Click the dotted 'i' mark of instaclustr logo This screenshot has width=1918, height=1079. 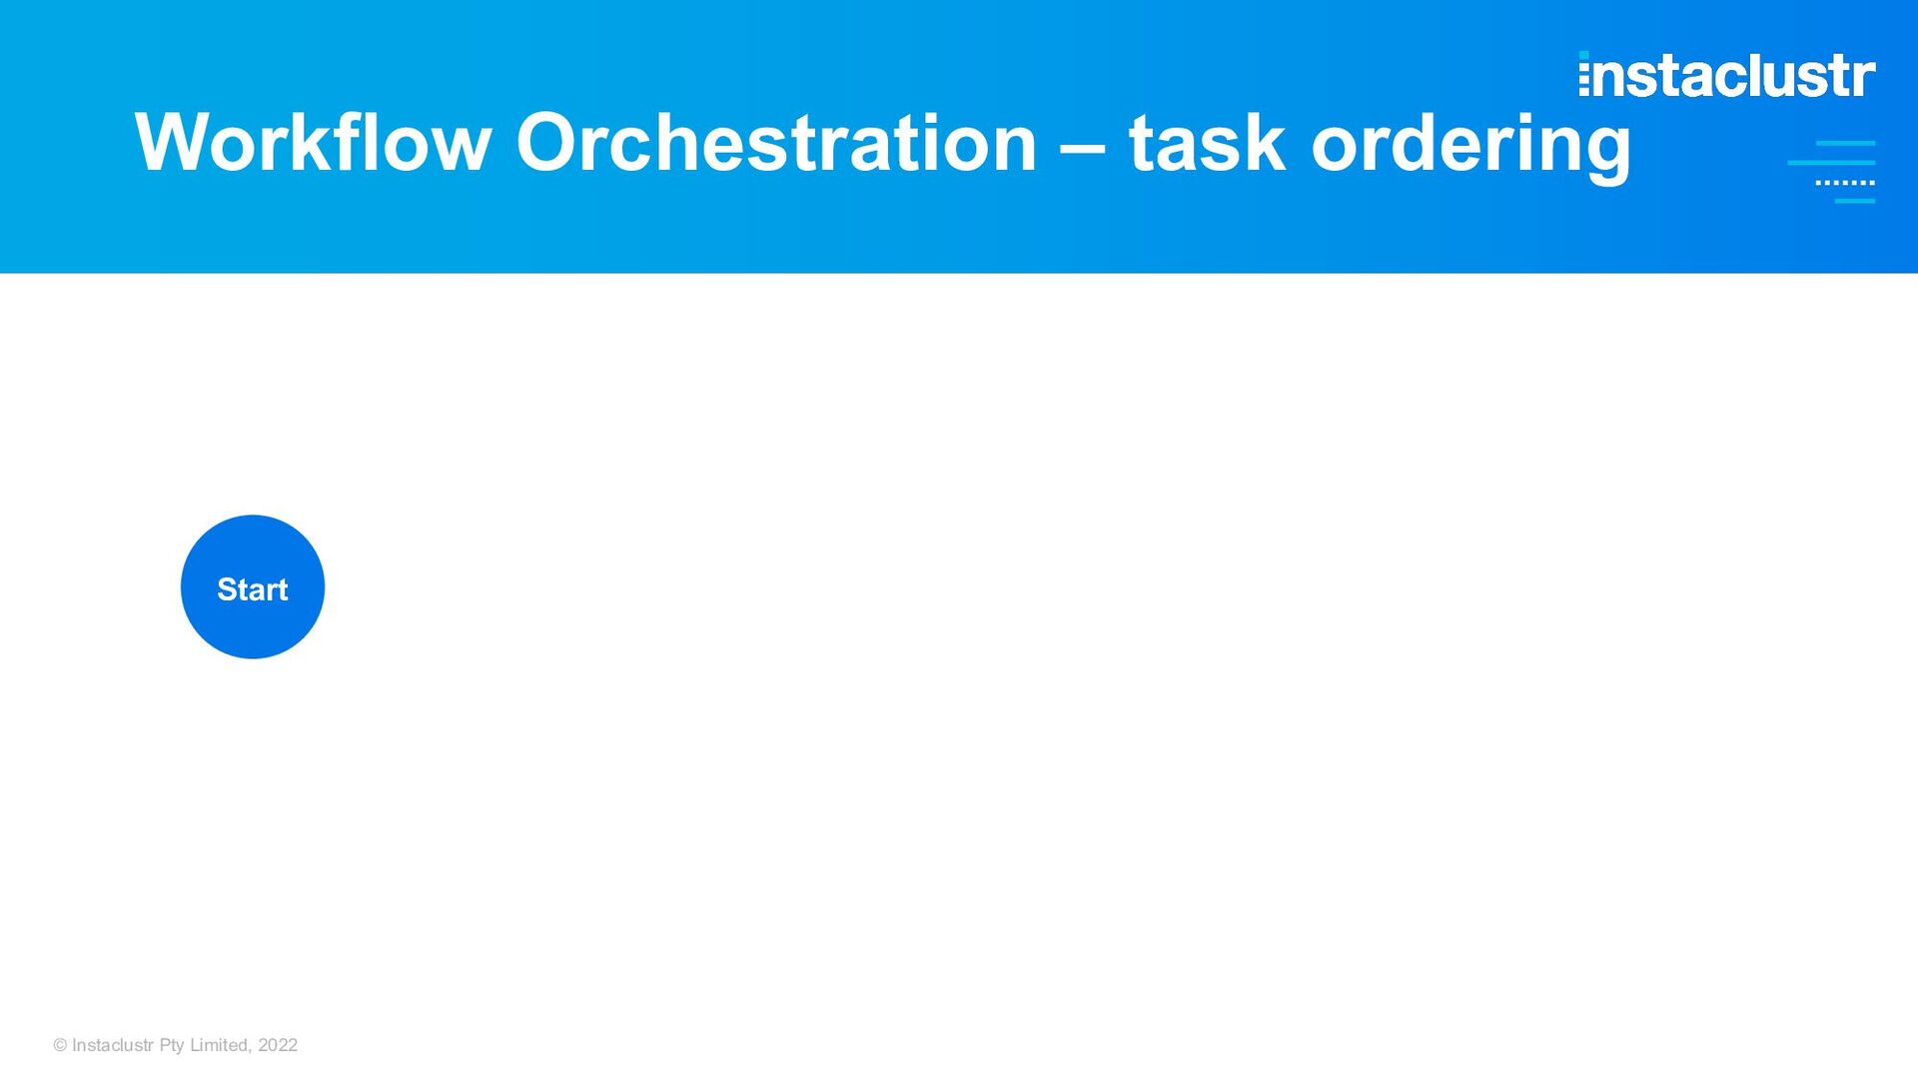pos(1584,74)
